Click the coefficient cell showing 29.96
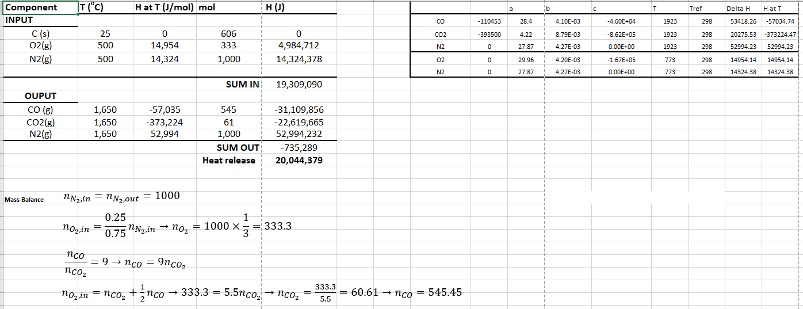 [x=525, y=60]
